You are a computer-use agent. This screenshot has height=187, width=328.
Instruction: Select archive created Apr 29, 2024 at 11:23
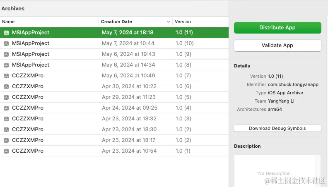coord(114,97)
